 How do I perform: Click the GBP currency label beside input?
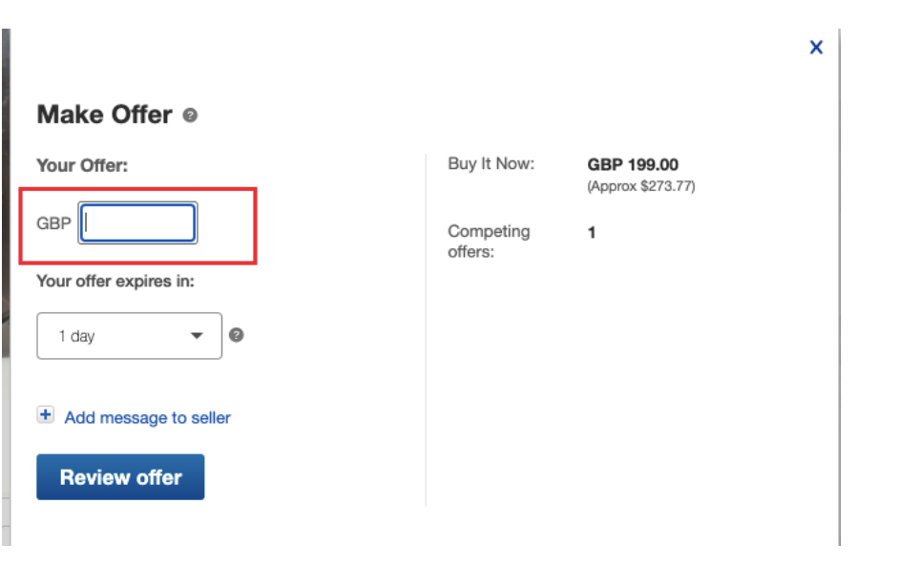[53, 223]
